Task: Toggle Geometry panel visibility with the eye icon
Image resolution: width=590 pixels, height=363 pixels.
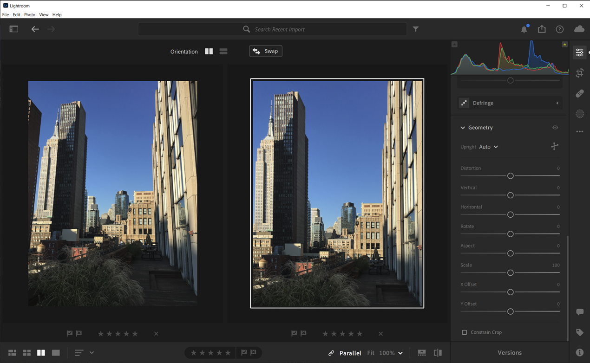Action: tap(555, 127)
